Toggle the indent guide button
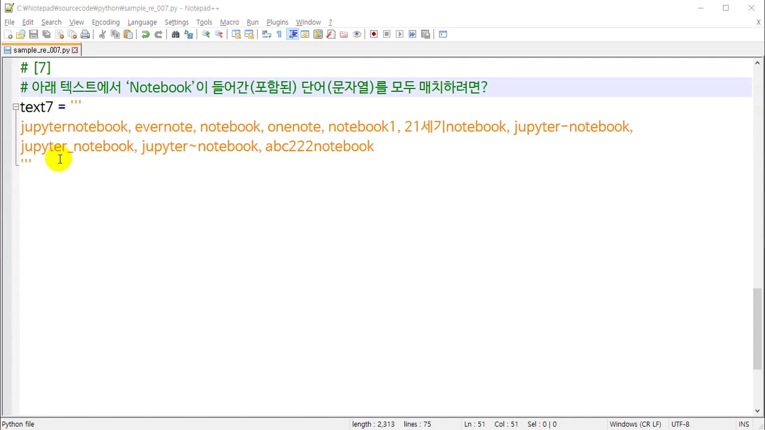This screenshot has width=765, height=430. click(x=293, y=35)
